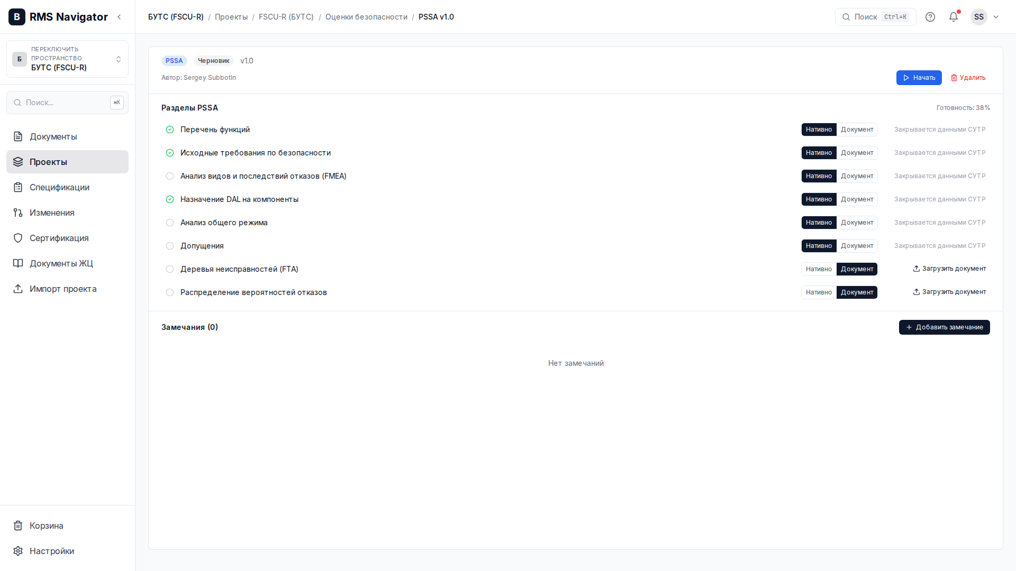Click status circle for Деревья неисправностей (FTA)

[x=170, y=269]
